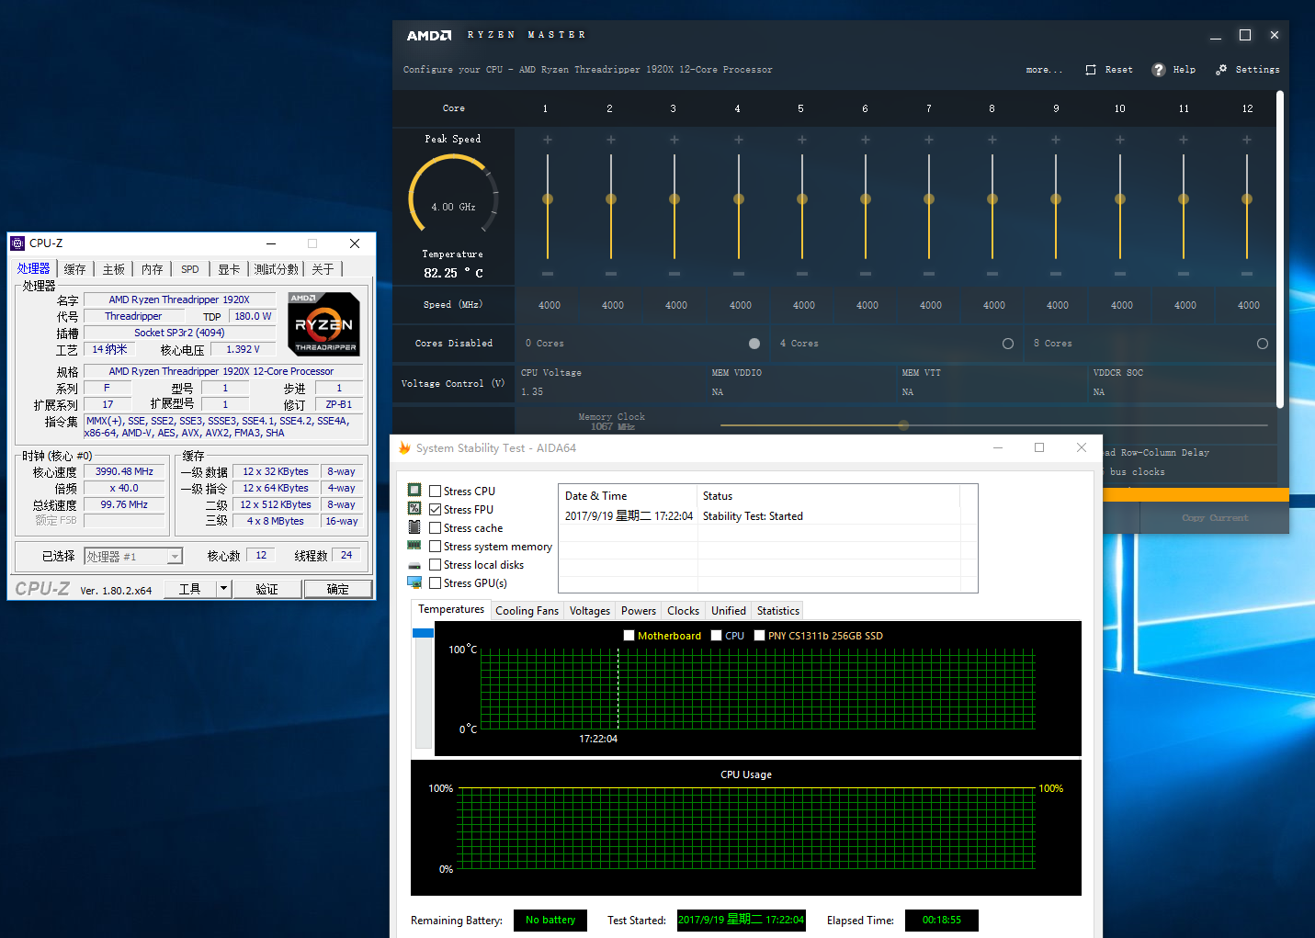Increase core 12 speed with plus icon
The width and height of the screenshot is (1315, 938).
(x=1247, y=140)
